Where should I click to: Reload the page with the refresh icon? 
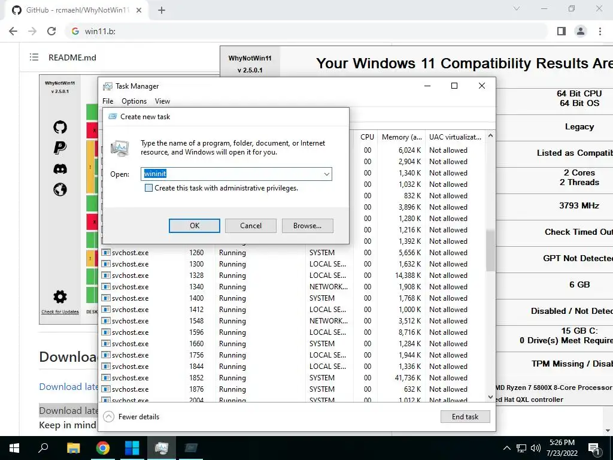click(x=51, y=31)
